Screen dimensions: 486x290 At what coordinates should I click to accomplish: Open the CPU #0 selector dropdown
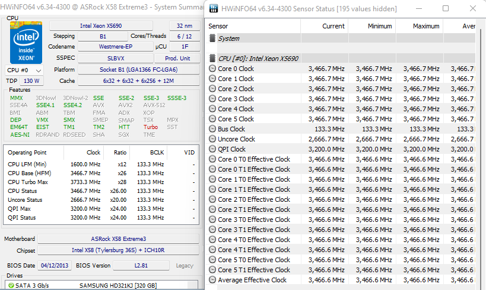[24, 70]
